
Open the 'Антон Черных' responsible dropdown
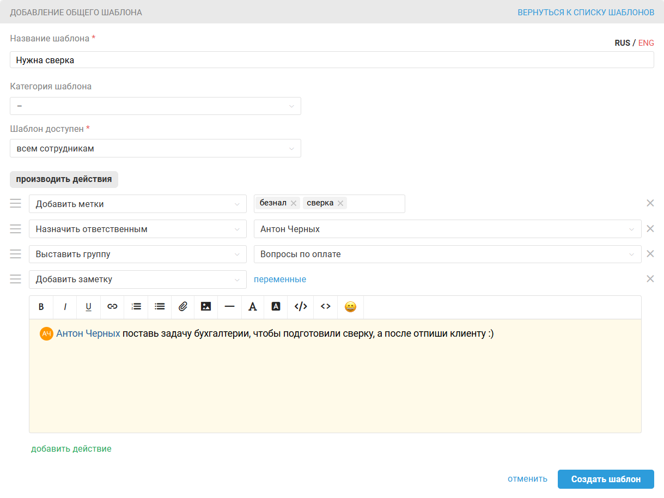pos(447,229)
